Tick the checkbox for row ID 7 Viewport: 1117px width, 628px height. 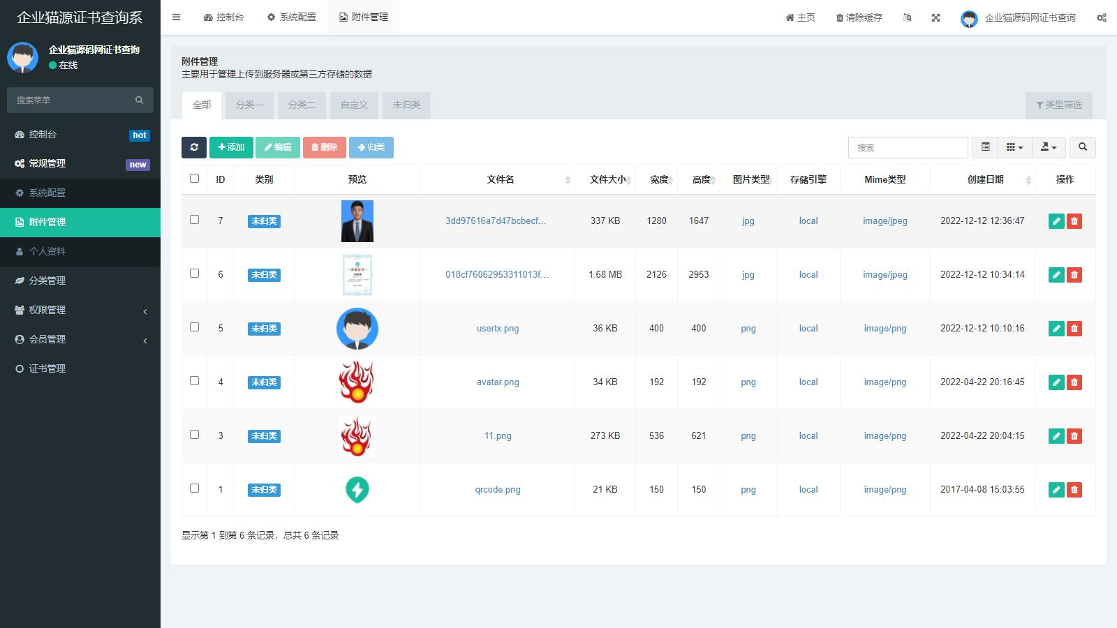tap(194, 220)
